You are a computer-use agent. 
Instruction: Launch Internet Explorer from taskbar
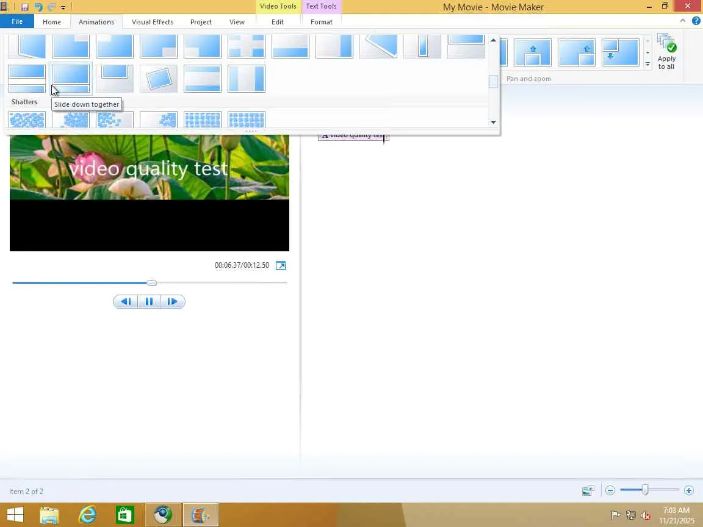click(x=87, y=515)
